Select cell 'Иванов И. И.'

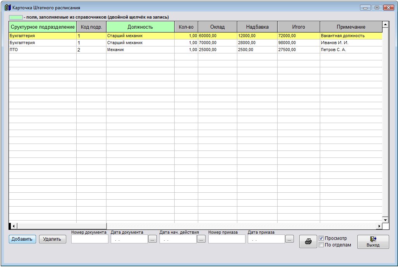[351, 43]
